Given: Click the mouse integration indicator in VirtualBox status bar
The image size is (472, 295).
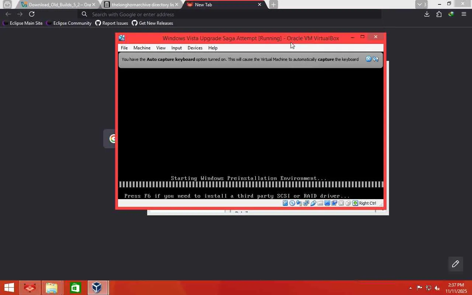Looking at the screenshot, I should (348, 203).
